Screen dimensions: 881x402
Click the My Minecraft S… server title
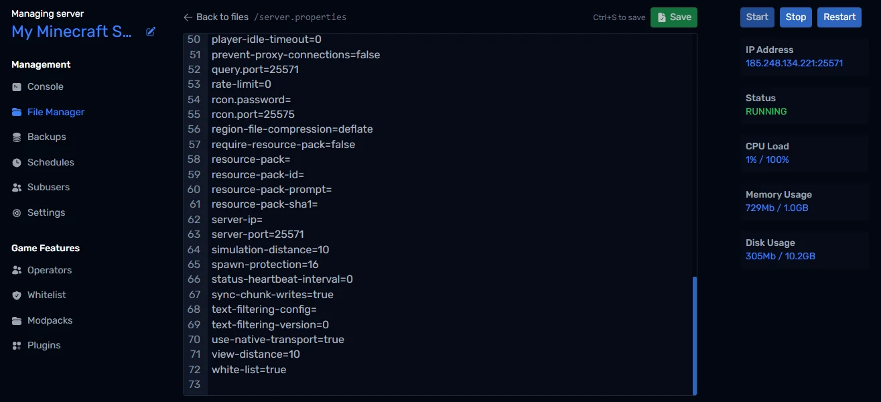pyautogui.click(x=72, y=31)
